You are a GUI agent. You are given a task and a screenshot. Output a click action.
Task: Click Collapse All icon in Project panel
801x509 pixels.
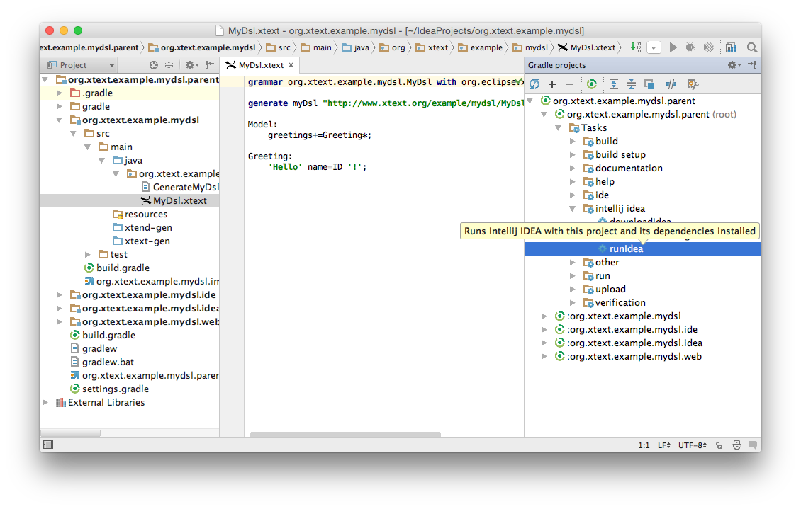coord(169,64)
